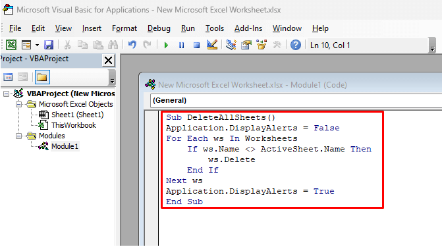Open the (General) object dropdown
This screenshot has height=249, width=442.
[x=296, y=100]
